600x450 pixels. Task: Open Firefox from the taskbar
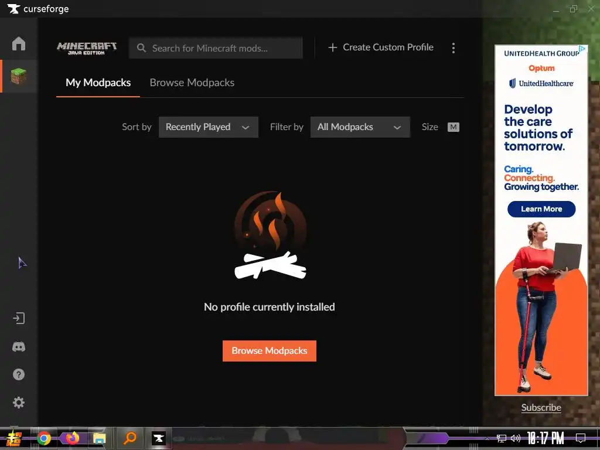pos(72,438)
